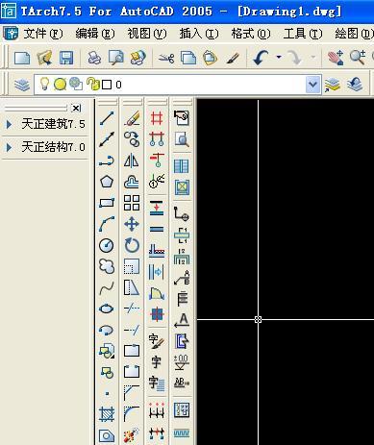Open the layer list dropdown arrow

(312, 85)
